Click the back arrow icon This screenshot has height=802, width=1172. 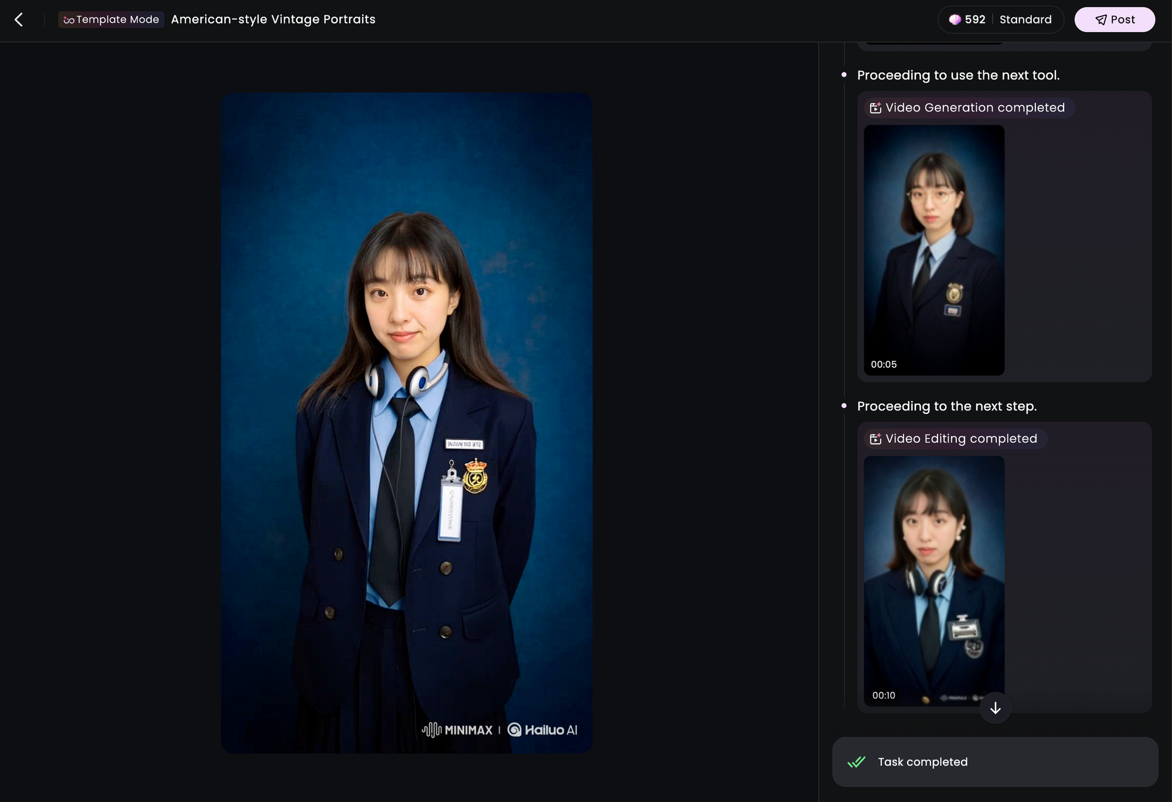click(x=19, y=19)
